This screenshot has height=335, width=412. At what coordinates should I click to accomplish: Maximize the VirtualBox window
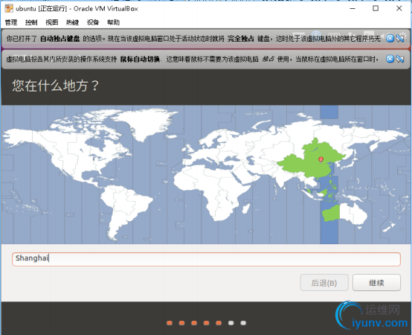376,8
